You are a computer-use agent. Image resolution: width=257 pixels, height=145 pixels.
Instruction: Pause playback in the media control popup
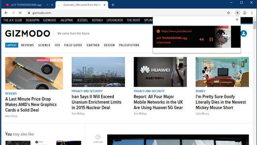coord(211,39)
